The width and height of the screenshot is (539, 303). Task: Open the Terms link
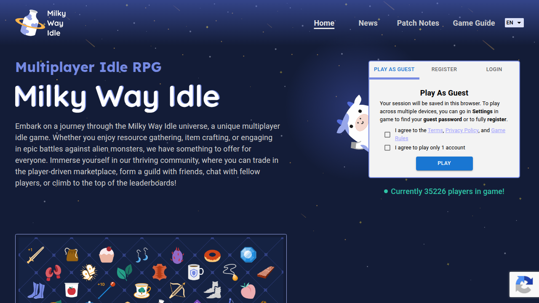click(x=435, y=130)
